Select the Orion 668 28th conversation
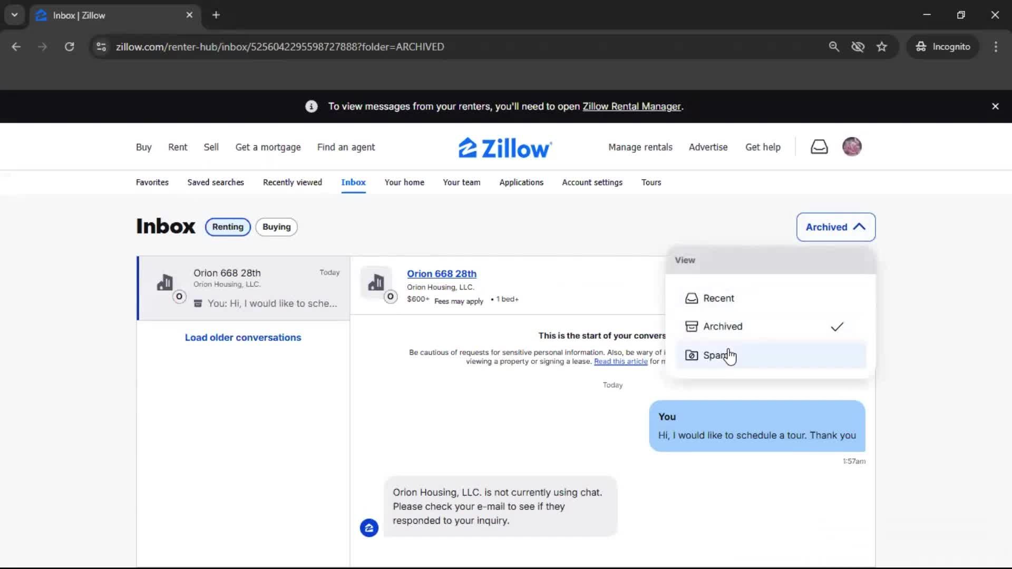This screenshot has height=569, width=1012. [x=244, y=288]
